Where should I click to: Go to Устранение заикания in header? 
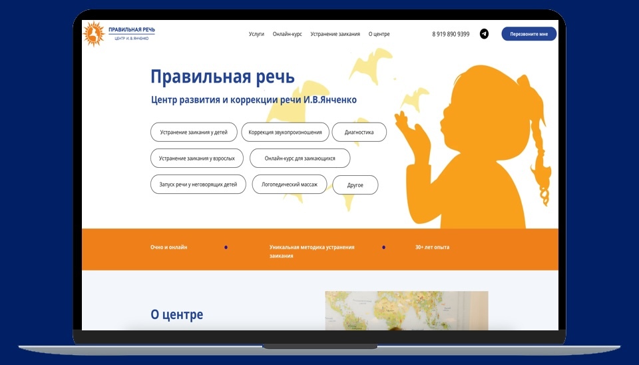click(x=335, y=34)
